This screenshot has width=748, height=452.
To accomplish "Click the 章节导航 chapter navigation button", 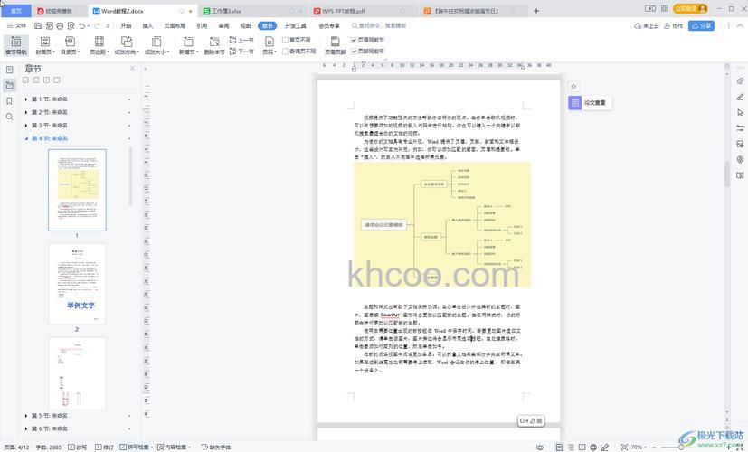I will (16, 45).
